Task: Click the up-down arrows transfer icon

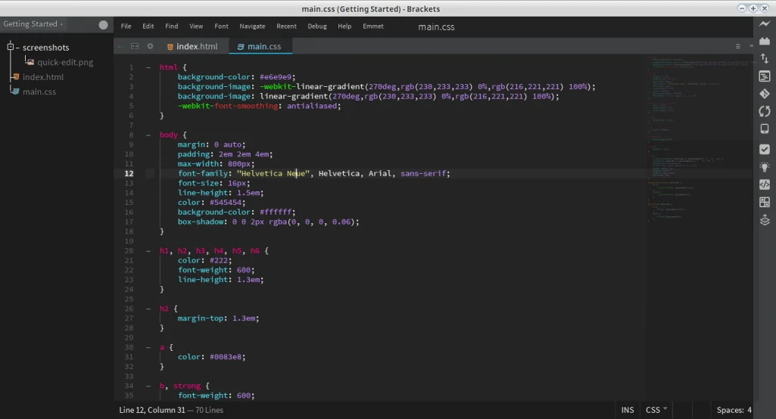Action: pyautogui.click(x=765, y=58)
